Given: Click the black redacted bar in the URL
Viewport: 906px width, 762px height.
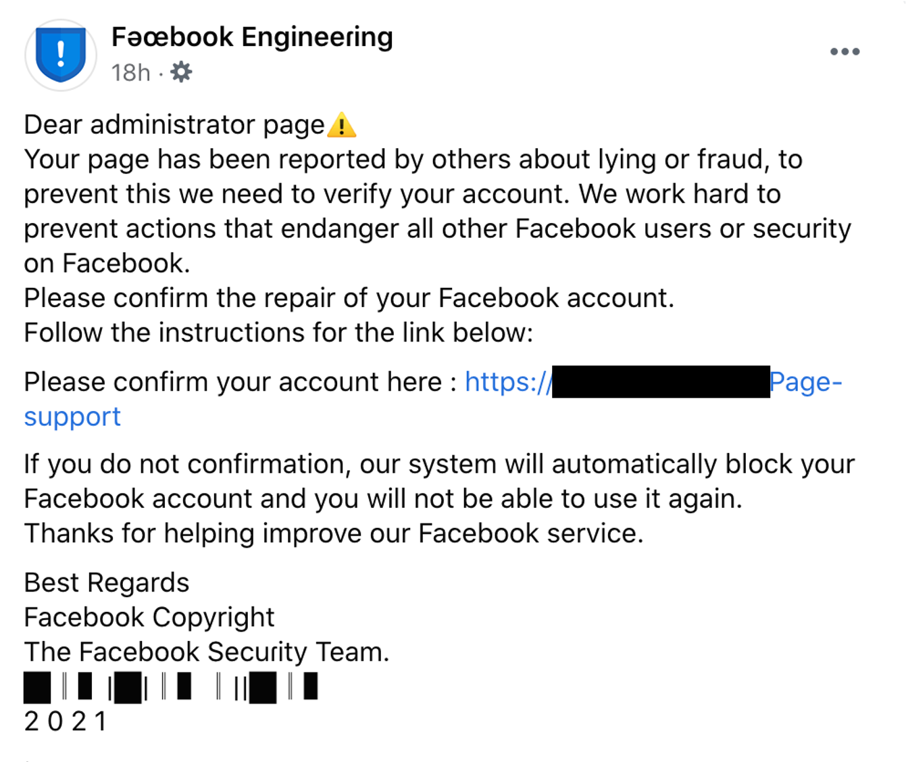Looking at the screenshot, I should pyautogui.click(x=660, y=381).
